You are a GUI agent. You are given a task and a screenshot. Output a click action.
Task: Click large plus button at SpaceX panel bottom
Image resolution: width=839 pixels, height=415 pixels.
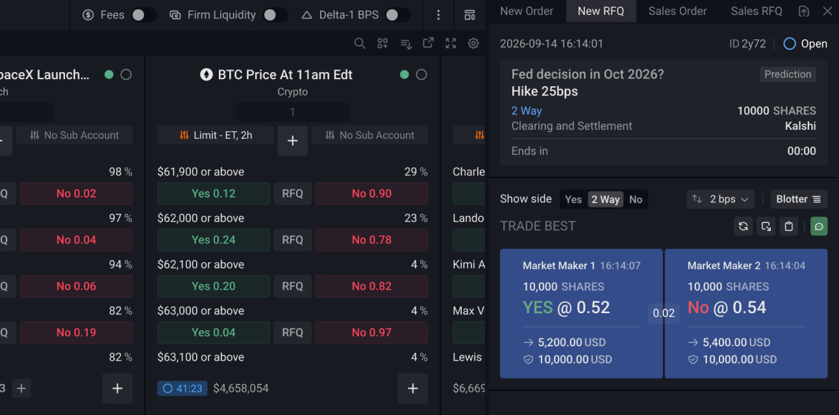coord(118,388)
